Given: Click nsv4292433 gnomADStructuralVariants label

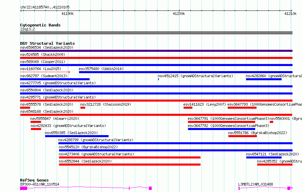Looking at the screenshot, I should (68, 126).
